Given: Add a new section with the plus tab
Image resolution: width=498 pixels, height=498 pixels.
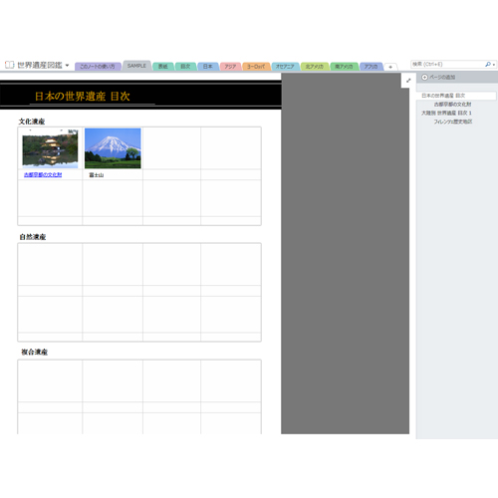Looking at the screenshot, I should [x=390, y=67].
